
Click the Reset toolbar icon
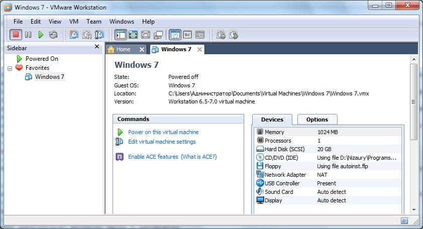coord(53,35)
